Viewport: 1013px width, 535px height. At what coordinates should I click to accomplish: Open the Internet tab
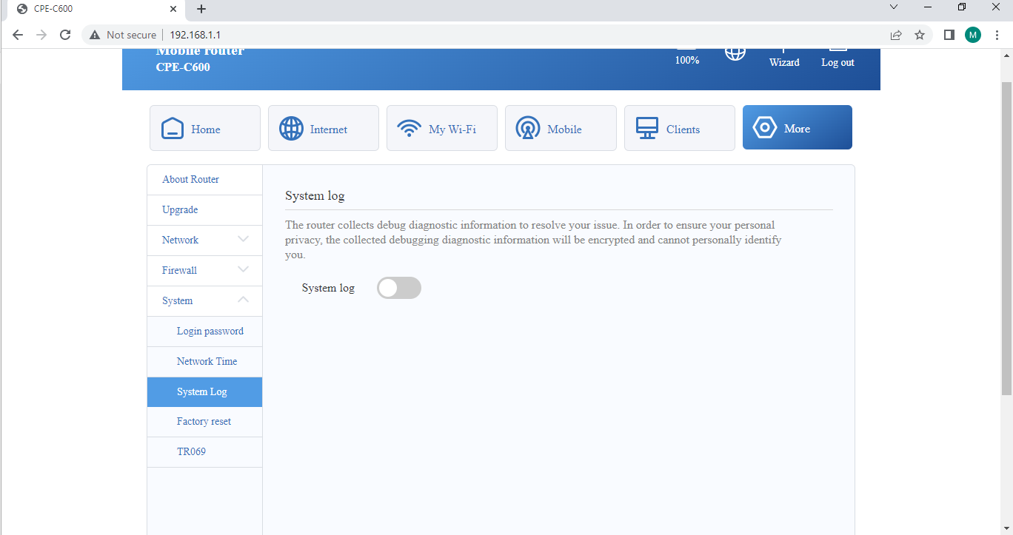[324, 128]
